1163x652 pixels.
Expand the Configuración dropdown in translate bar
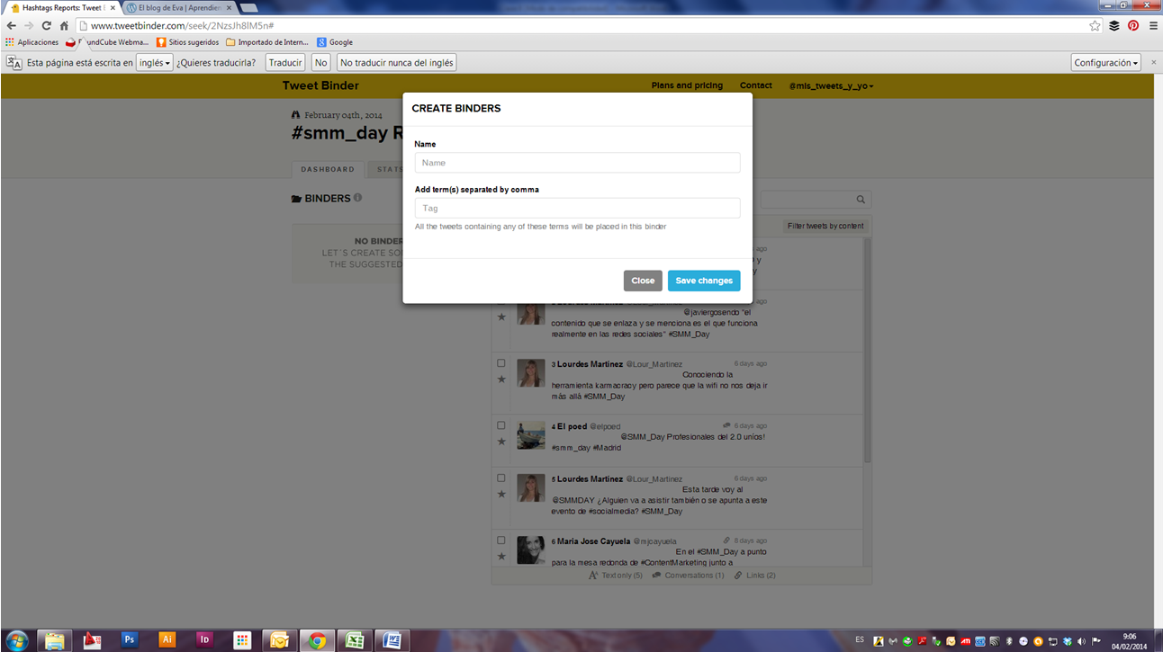[x=1105, y=63]
